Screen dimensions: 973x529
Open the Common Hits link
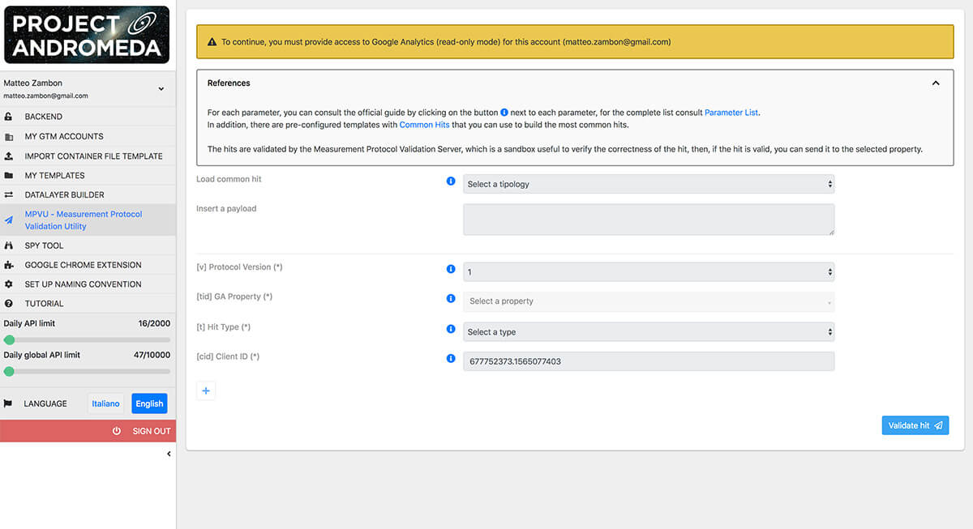point(424,125)
